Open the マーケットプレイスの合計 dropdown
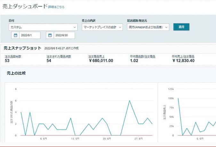216x147 pixels. [102, 27]
